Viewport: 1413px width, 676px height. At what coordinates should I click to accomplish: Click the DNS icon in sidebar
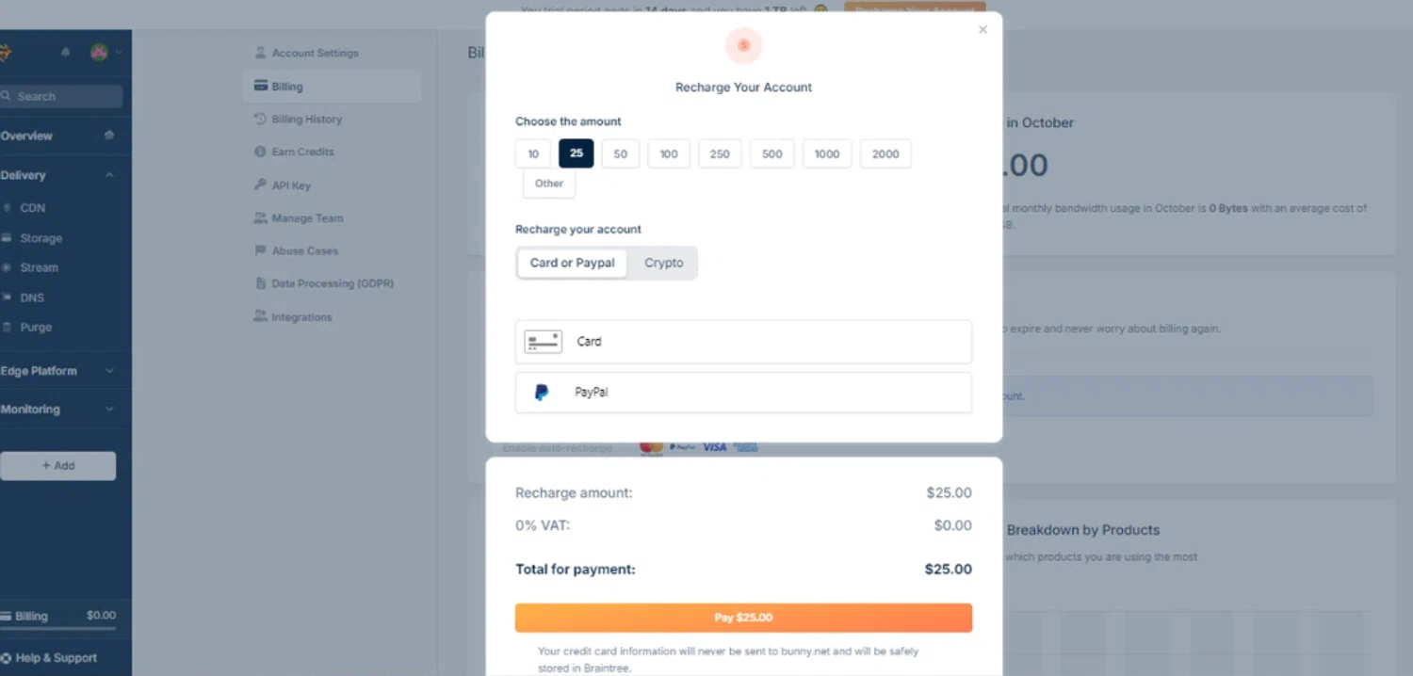(x=6, y=298)
